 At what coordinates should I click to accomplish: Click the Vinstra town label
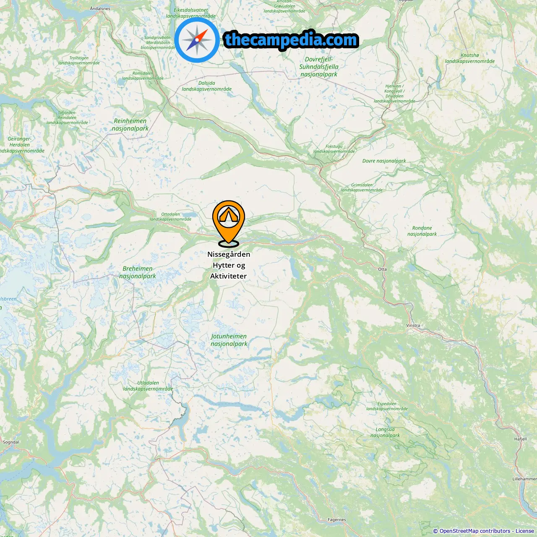pyautogui.click(x=413, y=326)
